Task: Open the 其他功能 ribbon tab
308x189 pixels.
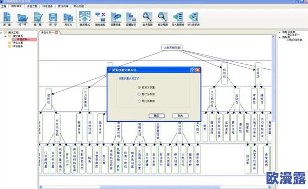Action: click(x=79, y=6)
